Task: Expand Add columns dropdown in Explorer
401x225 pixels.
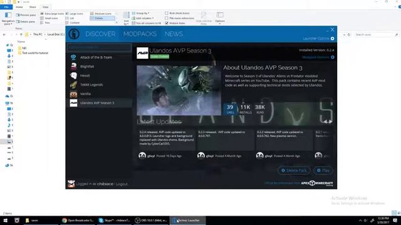Action: (x=143, y=18)
